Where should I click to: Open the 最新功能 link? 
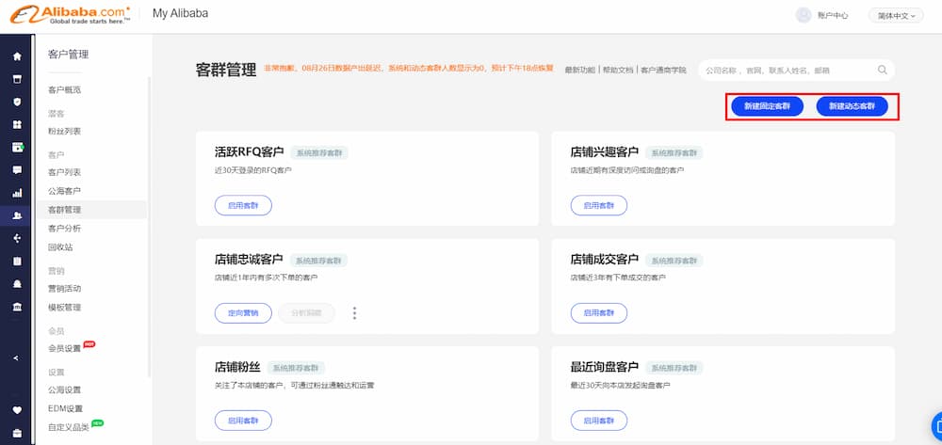[579, 70]
